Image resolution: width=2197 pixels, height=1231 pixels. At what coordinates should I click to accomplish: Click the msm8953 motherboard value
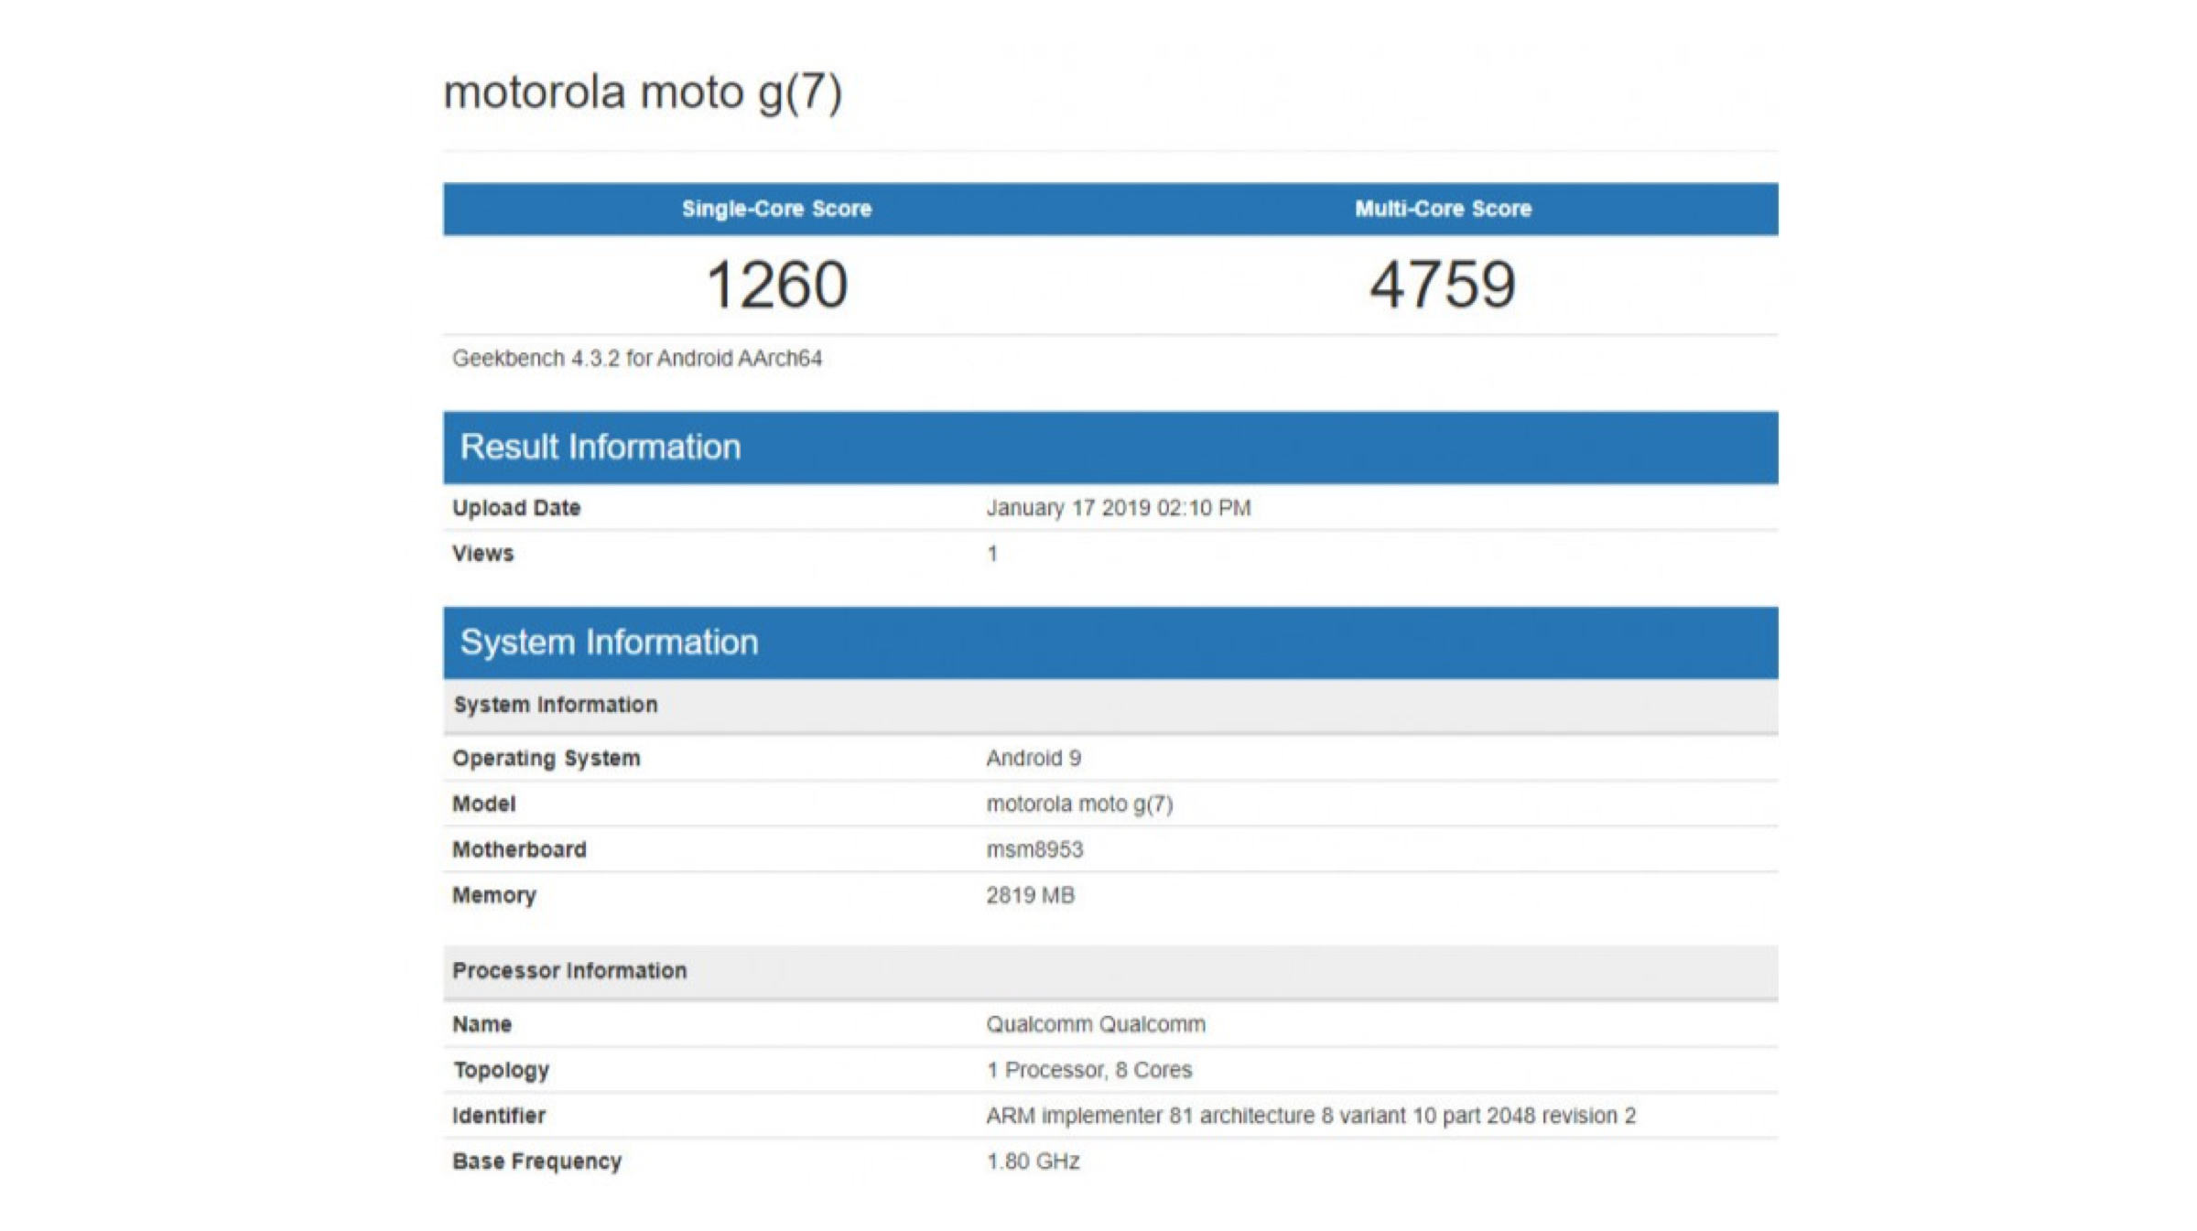click(x=1034, y=849)
